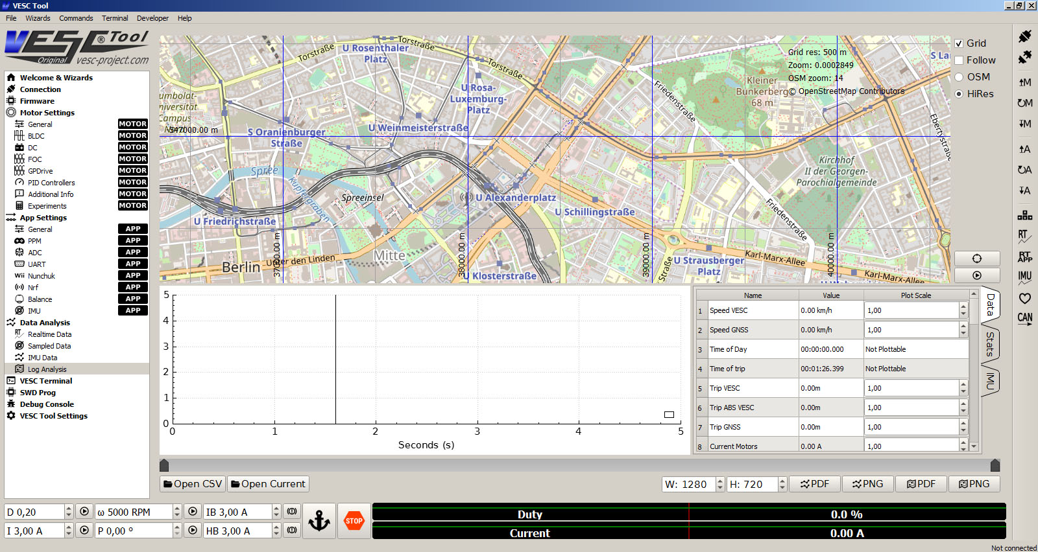1038x552 pixels.
Task: Click the write motor configuration icon
Action: coord(1025,124)
